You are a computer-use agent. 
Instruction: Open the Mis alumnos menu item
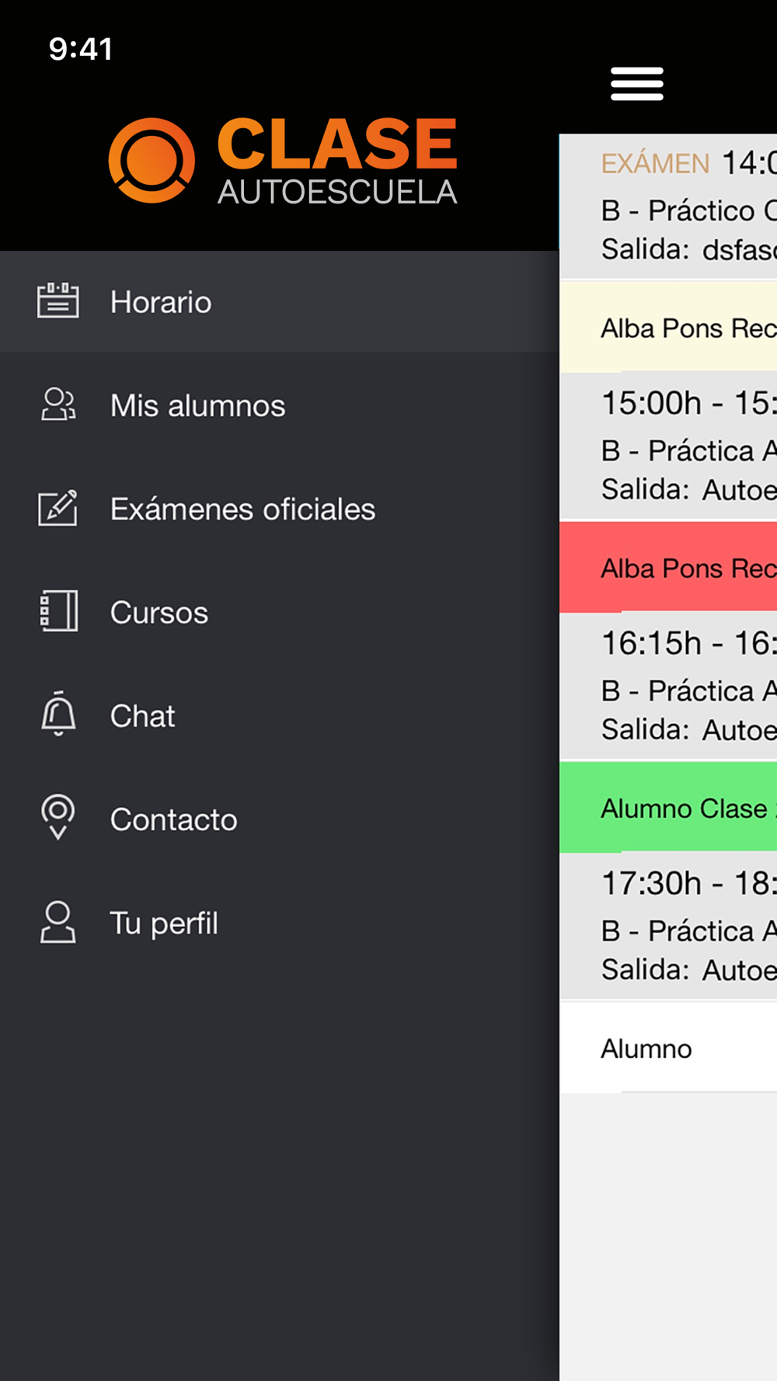280,405
